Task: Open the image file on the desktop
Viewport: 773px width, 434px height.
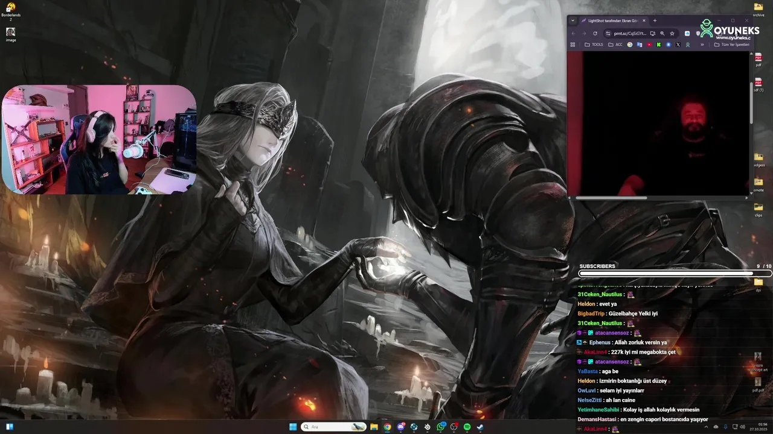Action: pyautogui.click(x=10, y=34)
